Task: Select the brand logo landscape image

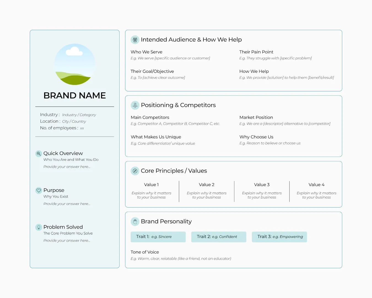Action: point(75,64)
